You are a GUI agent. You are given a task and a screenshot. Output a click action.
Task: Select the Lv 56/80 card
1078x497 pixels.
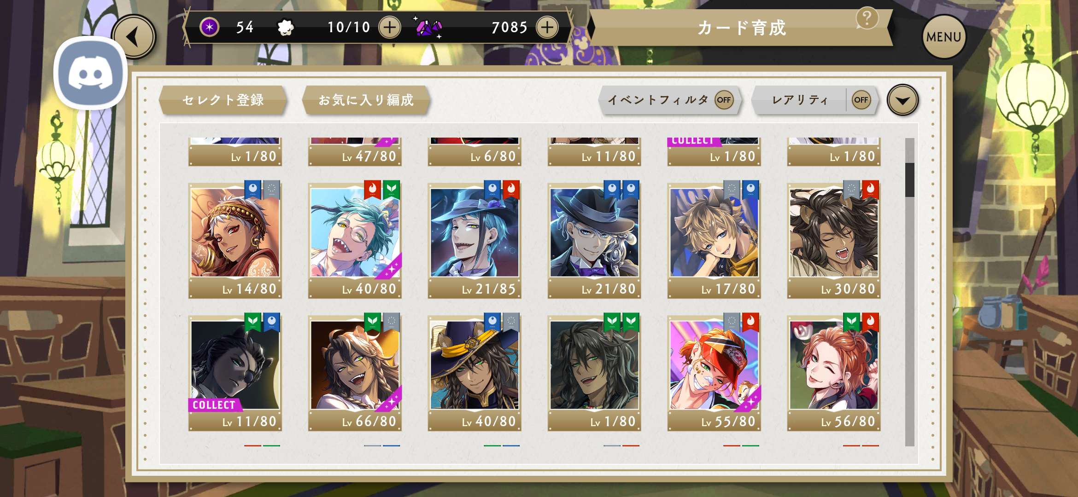point(834,373)
